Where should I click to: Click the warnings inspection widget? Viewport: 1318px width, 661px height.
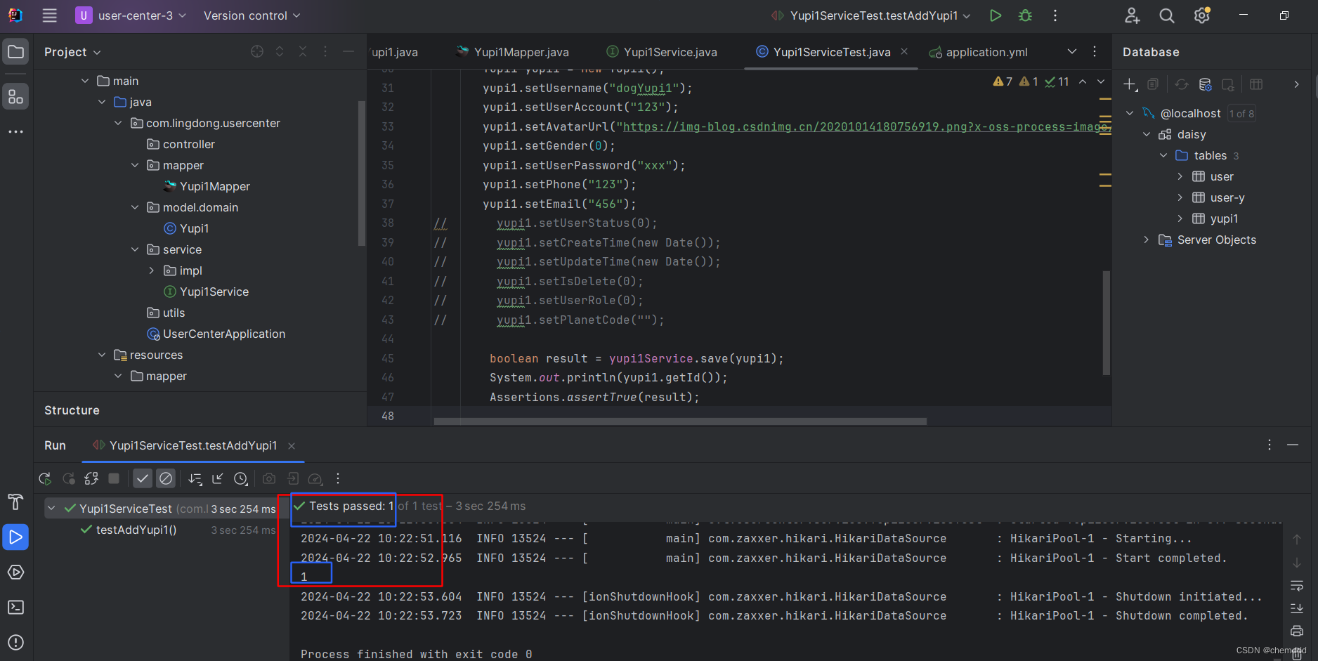tap(1031, 81)
